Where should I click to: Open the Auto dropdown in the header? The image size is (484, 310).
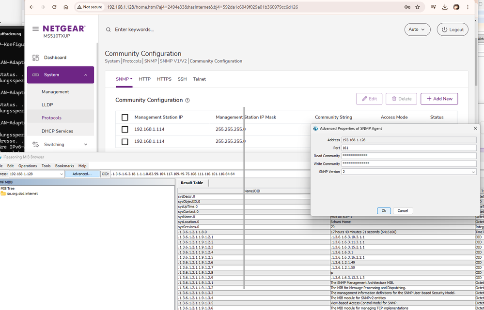pyautogui.click(x=417, y=30)
